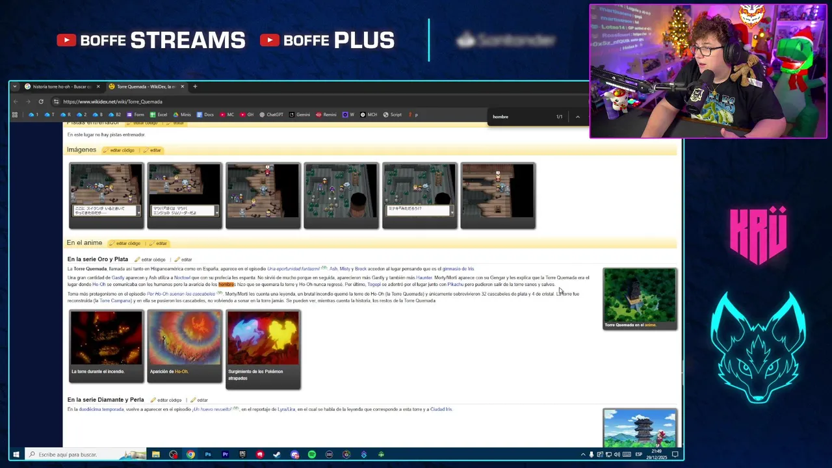This screenshot has width=832, height=468.
Task: Open the apps grid in bookmarks bar
Action: tap(14, 114)
